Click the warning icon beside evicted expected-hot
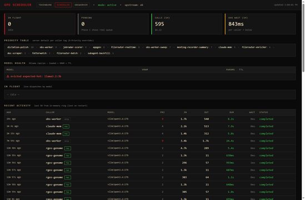Screen dimensions: 305x200 tap(8, 76)
